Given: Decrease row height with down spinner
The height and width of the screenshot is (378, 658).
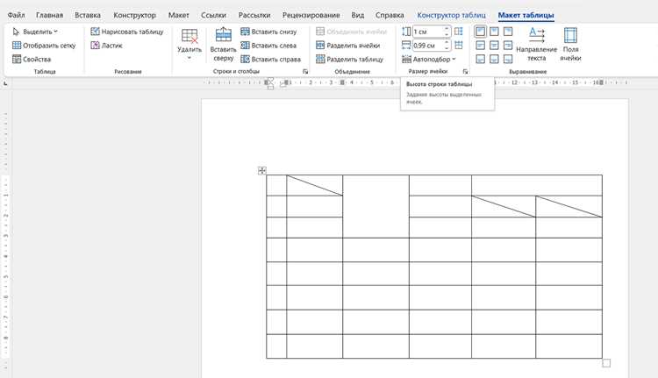Looking at the screenshot, I should tap(447, 34).
